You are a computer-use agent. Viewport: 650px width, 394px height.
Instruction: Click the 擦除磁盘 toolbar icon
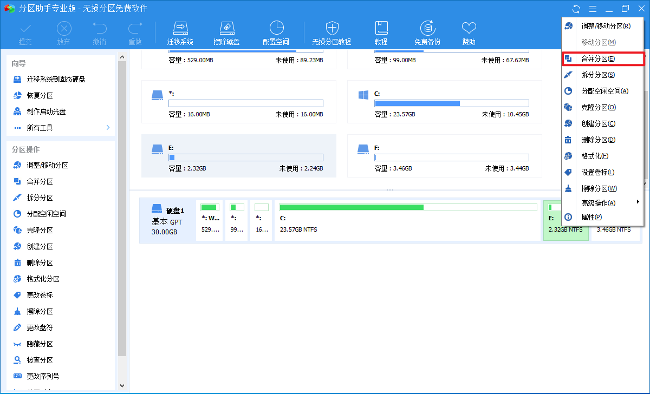tap(226, 33)
